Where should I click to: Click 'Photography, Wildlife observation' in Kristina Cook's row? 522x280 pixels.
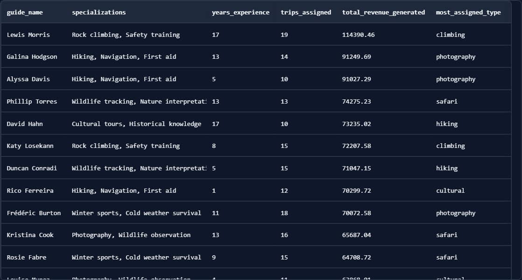131,235
